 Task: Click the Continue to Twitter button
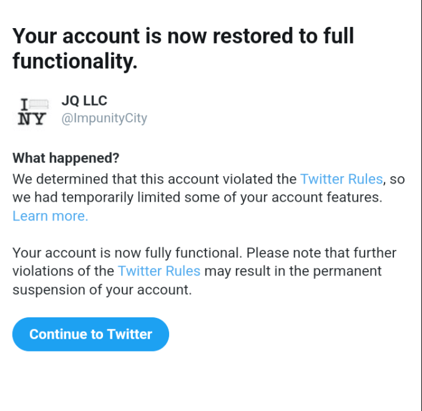(x=91, y=334)
